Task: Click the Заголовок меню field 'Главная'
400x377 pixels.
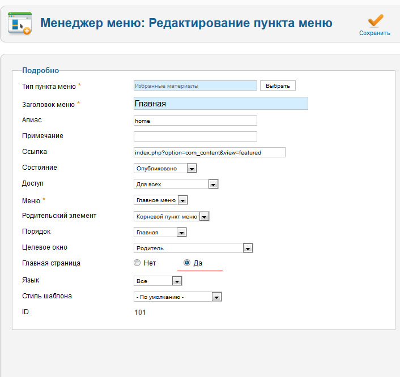Action: 220,103
